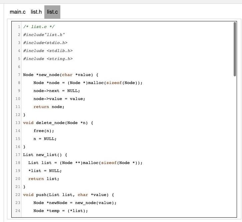Click 'node->next = NULL;' line

(x=57, y=91)
